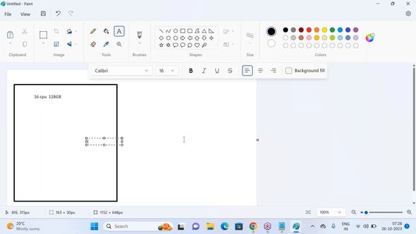This screenshot has height=234, width=416.
Task: Click the "16 cpu 128GB" text on canvas
Action: 47,97
